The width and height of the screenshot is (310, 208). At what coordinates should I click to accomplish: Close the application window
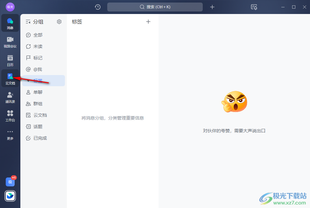[305, 7]
